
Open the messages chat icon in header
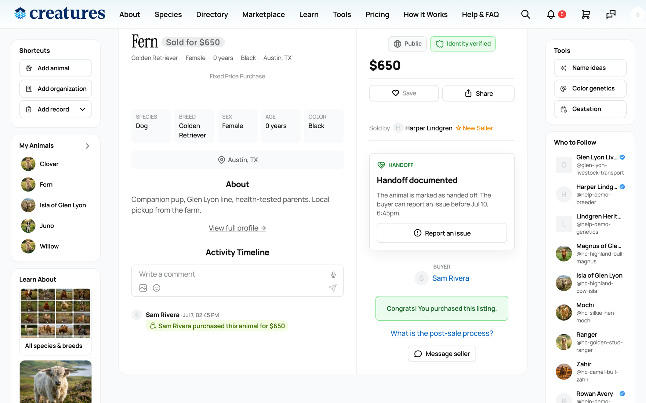(x=611, y=14)
